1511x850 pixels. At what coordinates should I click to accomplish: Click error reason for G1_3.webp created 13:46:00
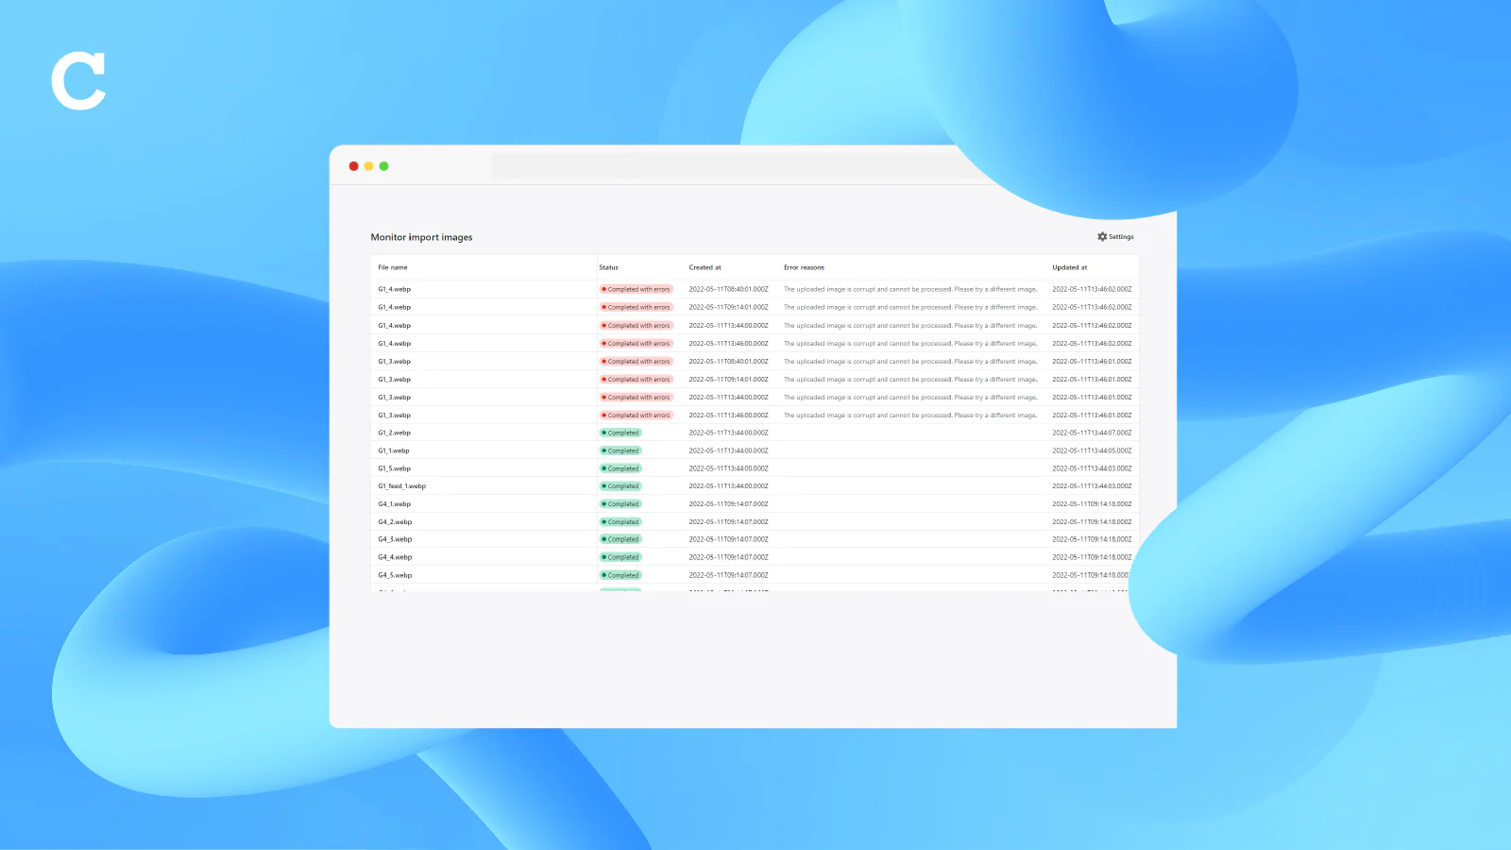[910, 416]
